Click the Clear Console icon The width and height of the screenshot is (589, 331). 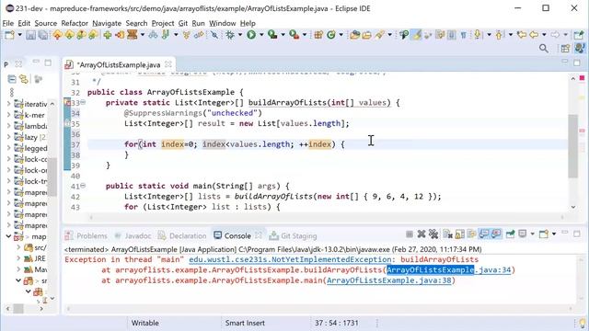tap(447, 234)
